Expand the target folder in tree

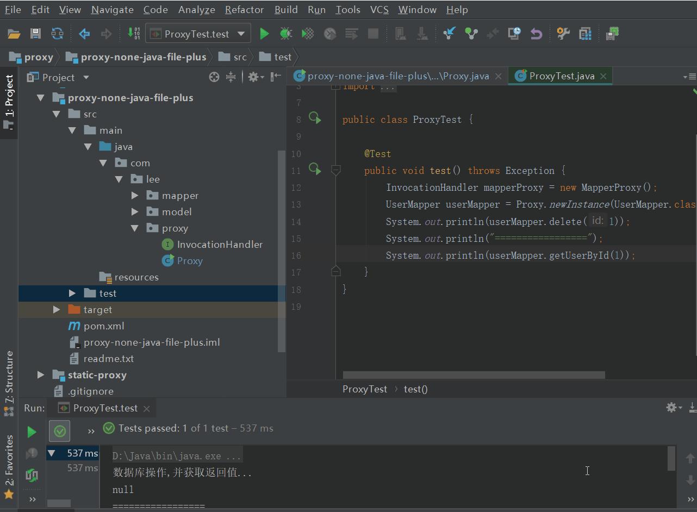pyautogui.click(x=57, y=310)
